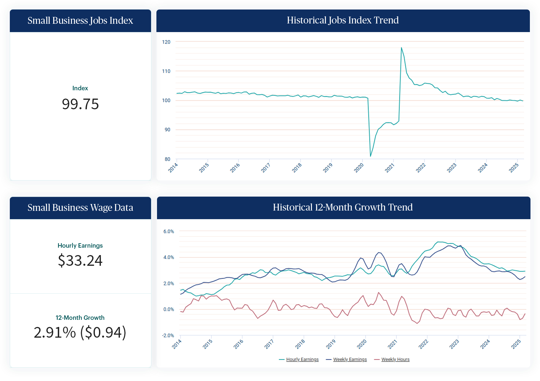Toggle the Hourly Earnings series in the legend
The image size is (540, 381).
pyautogui.click(x=302, y=359)
